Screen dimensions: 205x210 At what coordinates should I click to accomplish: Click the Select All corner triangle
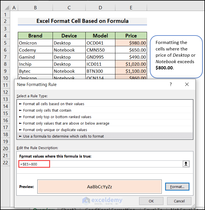(7, 8)
